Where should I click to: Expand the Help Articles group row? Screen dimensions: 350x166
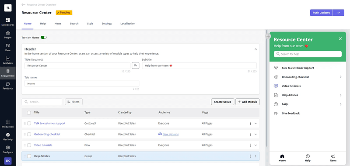(x=256, y=156)
